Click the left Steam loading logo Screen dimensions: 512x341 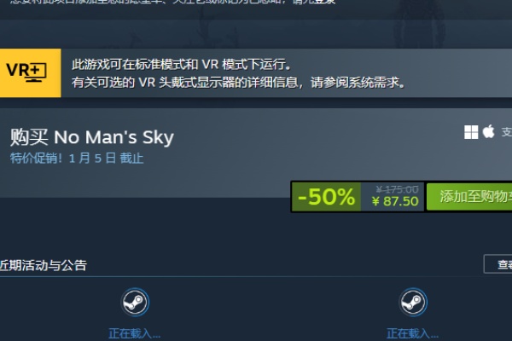coord(135,302)
